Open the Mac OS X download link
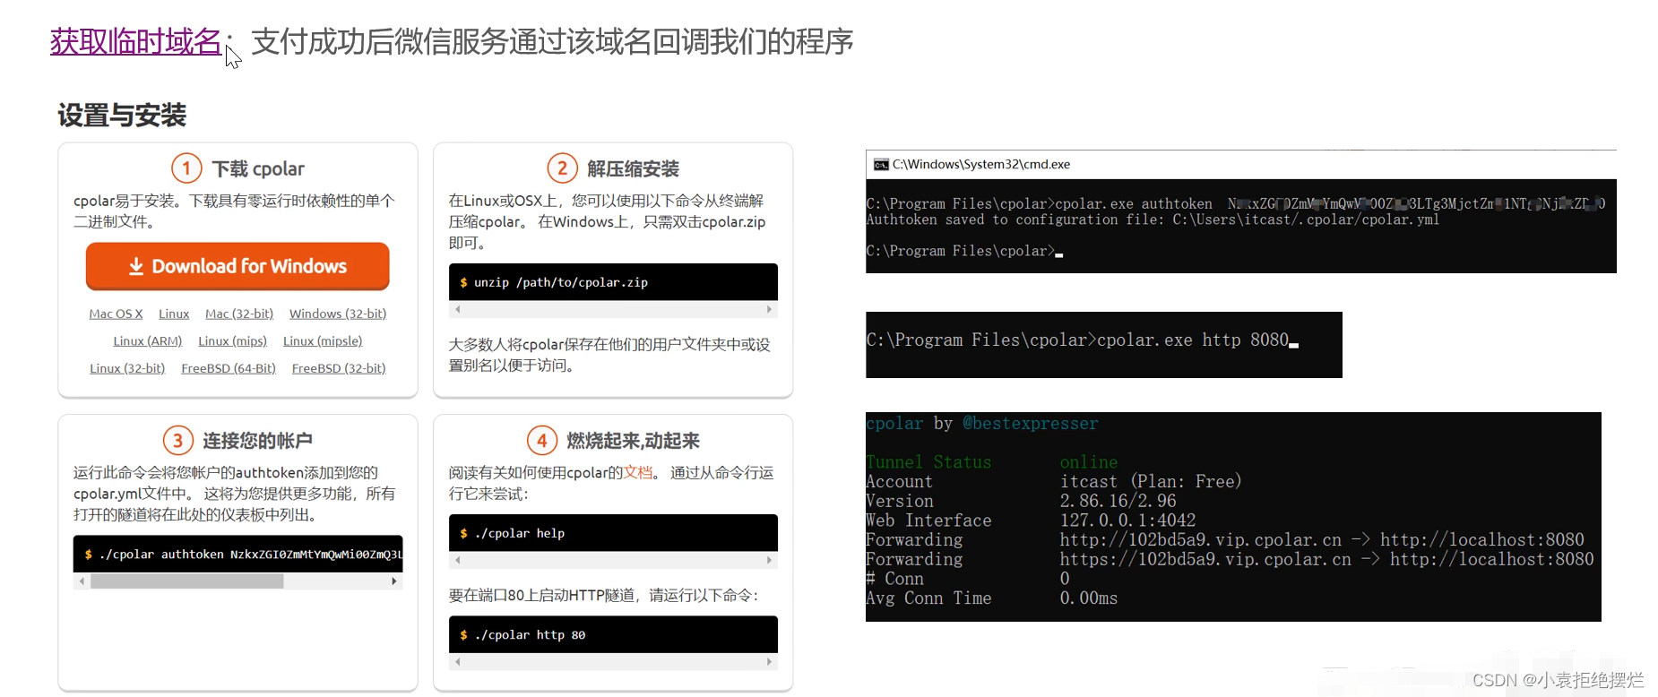The width and height of the screenshot is (1658, 697). click(116, 314)
